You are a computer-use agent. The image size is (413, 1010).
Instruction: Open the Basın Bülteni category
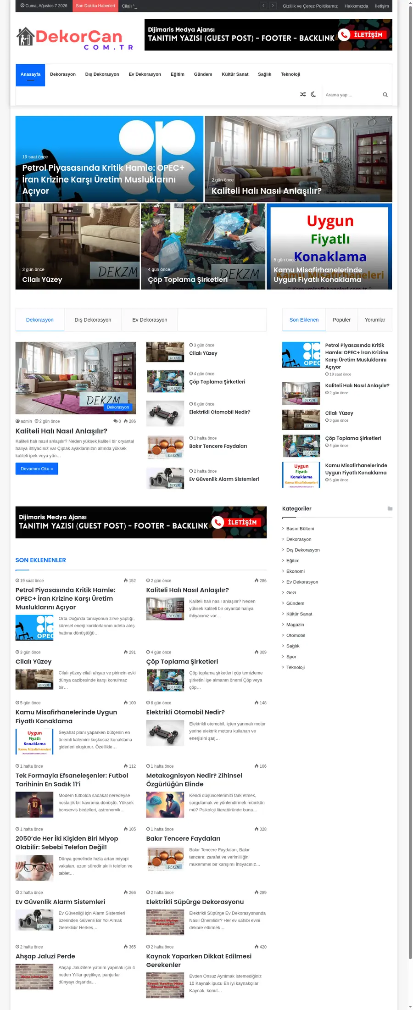click(x=300, y=529)
